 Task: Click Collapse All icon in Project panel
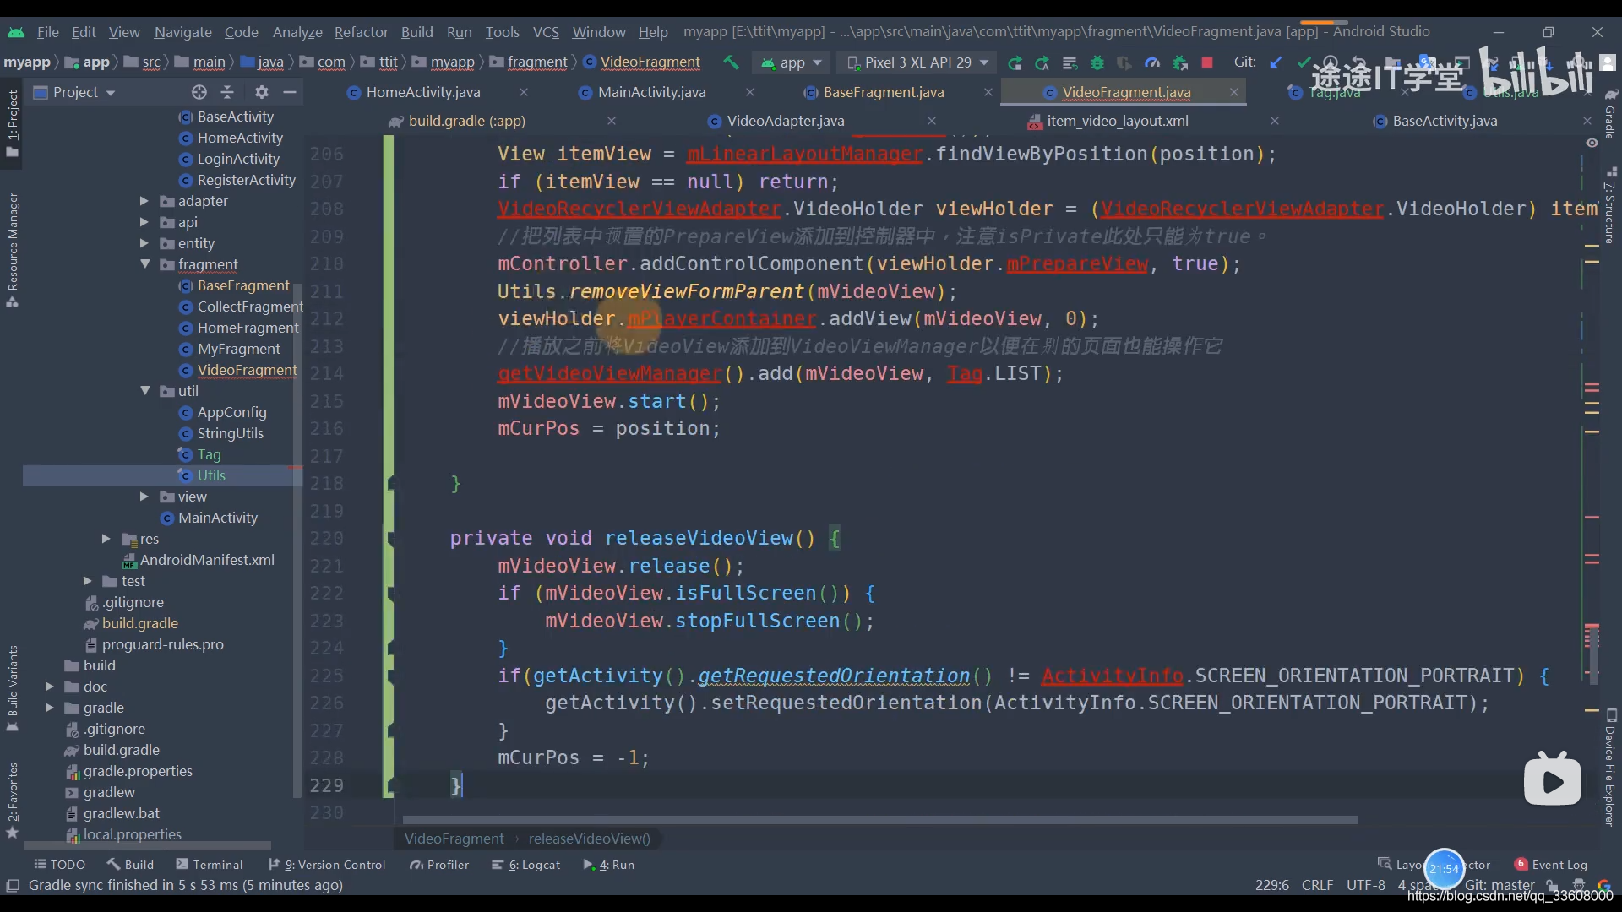(227, 92)
